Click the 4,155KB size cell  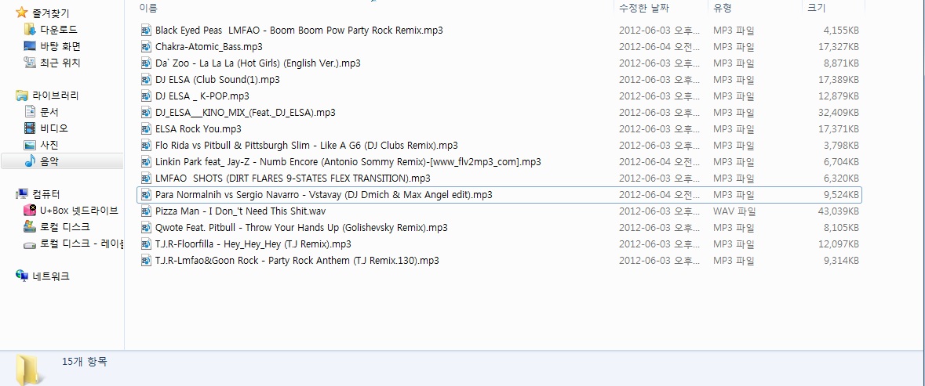pos(842,30)
